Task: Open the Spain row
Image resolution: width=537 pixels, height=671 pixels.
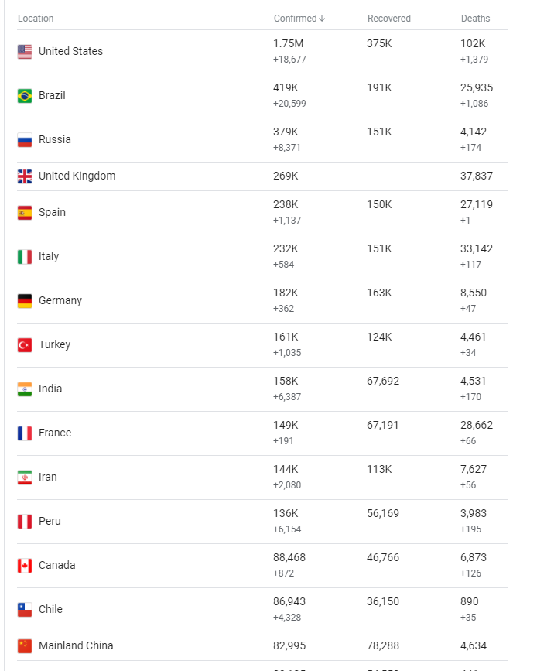Action: (x=262, y=213)
